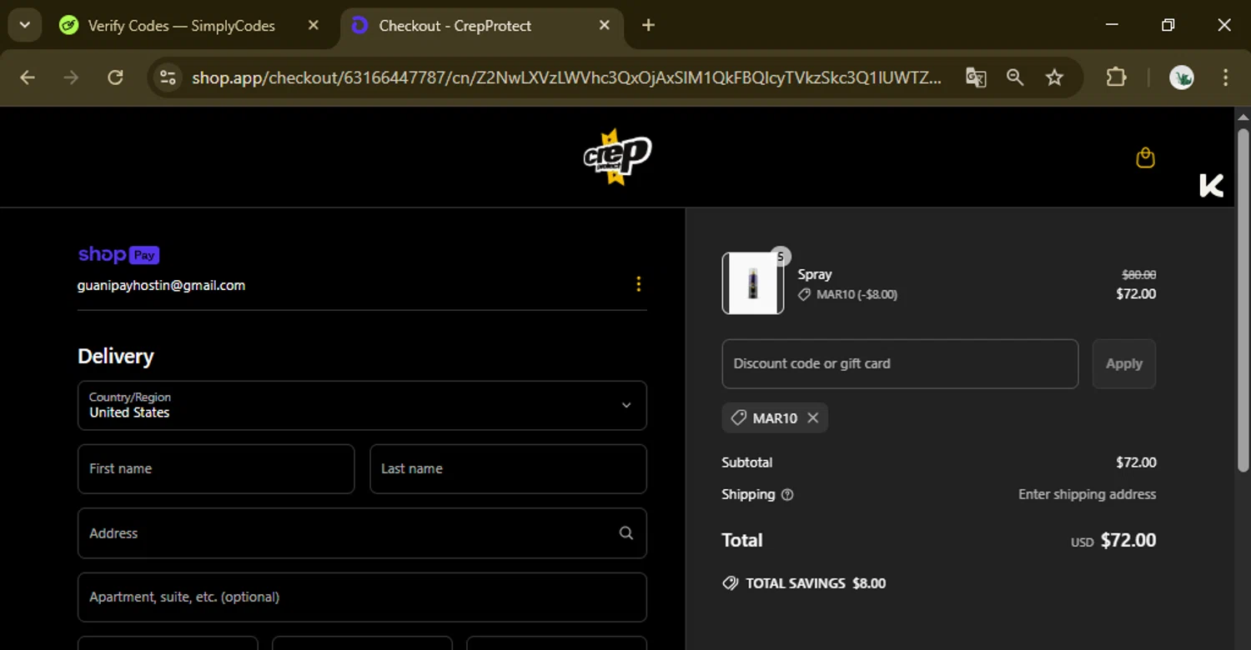1251x650 pixels.
Task: Open the tab search dropdown arrow
Action: point(25,25)
